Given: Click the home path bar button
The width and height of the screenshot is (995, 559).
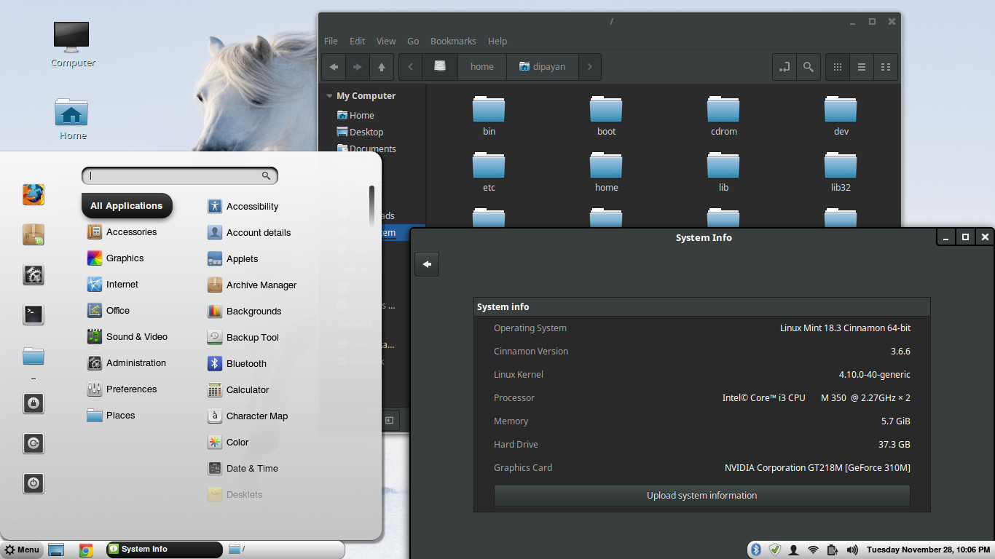Looking at the screenshot, I should (x=482, y=66).
